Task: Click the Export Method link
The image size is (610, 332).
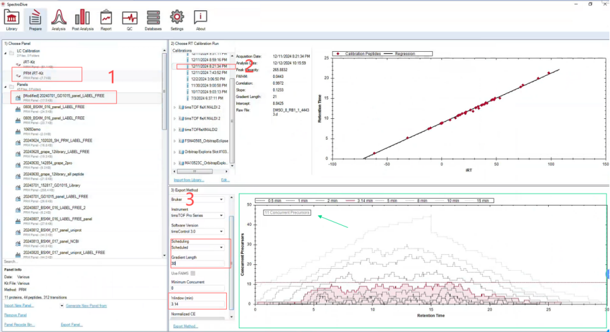Action: point(185,326)
